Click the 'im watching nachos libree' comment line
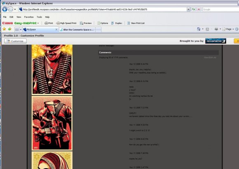The image size is (239, 169). pos(141,96)
